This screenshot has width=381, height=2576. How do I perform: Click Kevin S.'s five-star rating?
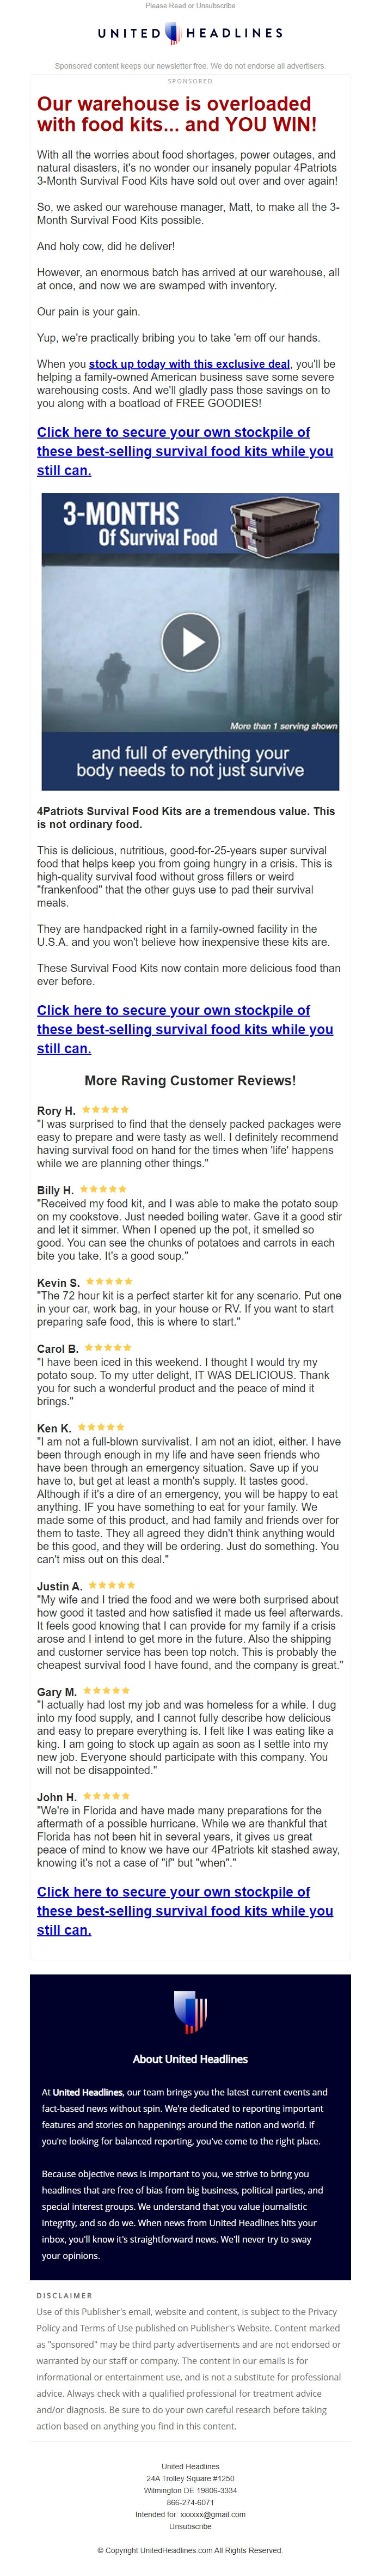[x=110, y=1281]
